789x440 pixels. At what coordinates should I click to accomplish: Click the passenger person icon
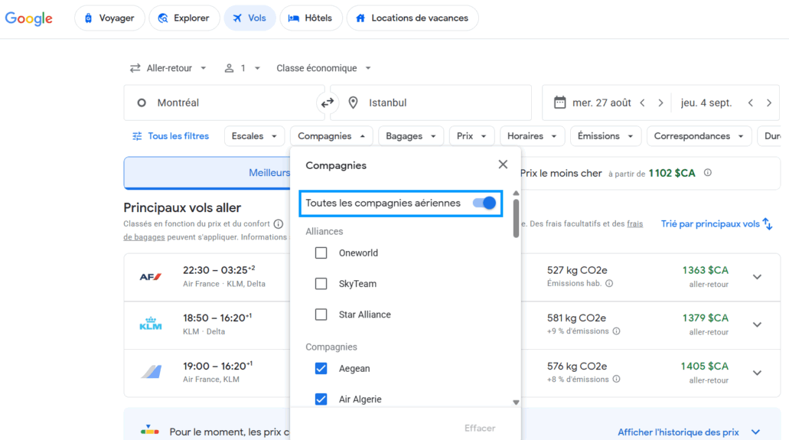tap(229, 68)
